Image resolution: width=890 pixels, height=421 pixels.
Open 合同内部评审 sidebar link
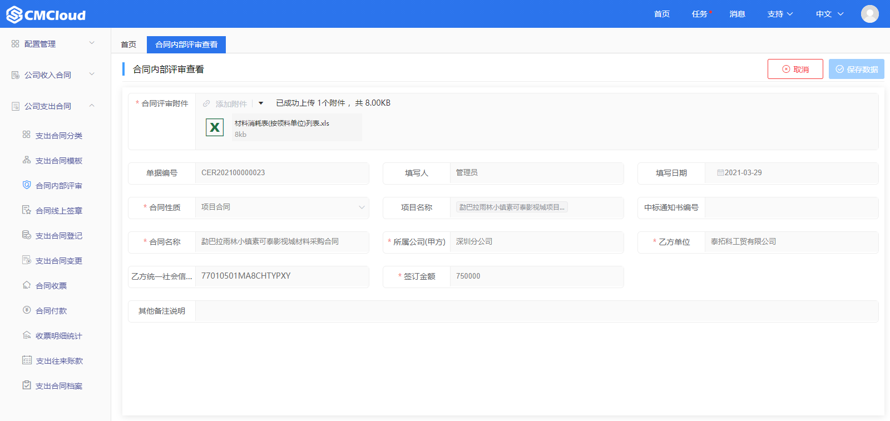coord(59,186)
